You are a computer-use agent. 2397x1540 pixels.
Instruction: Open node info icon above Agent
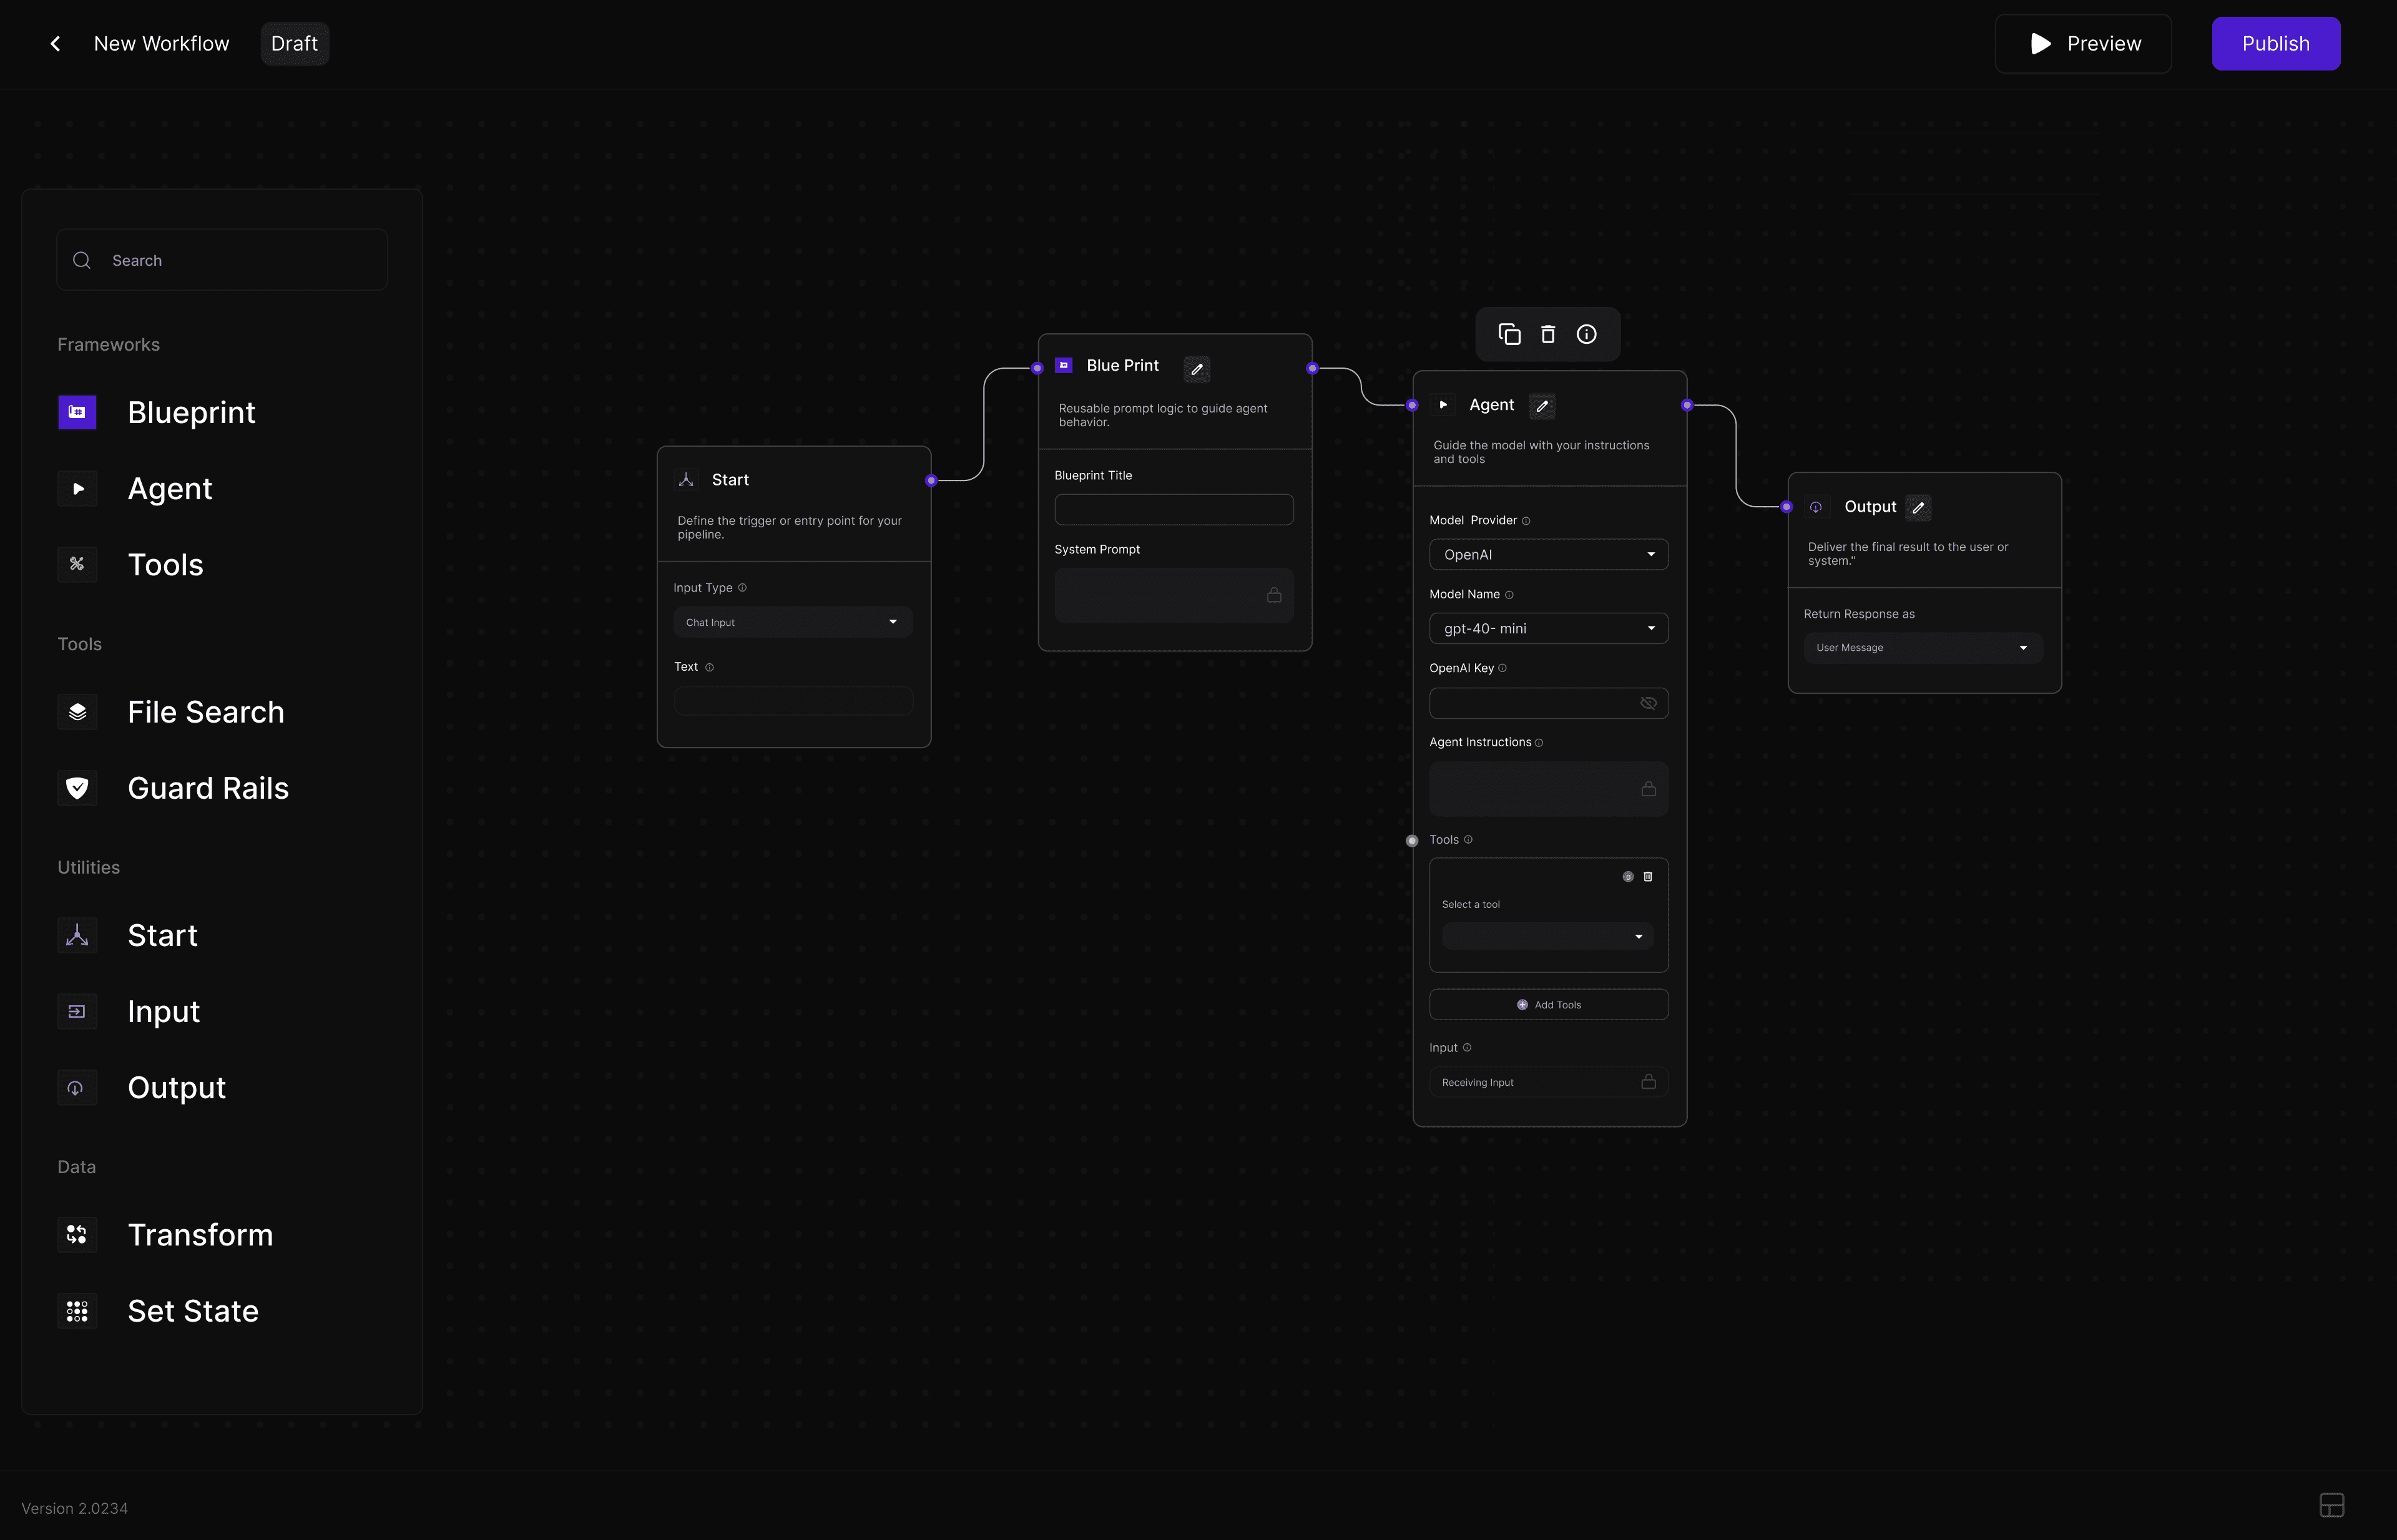[x=1587, y=334]
